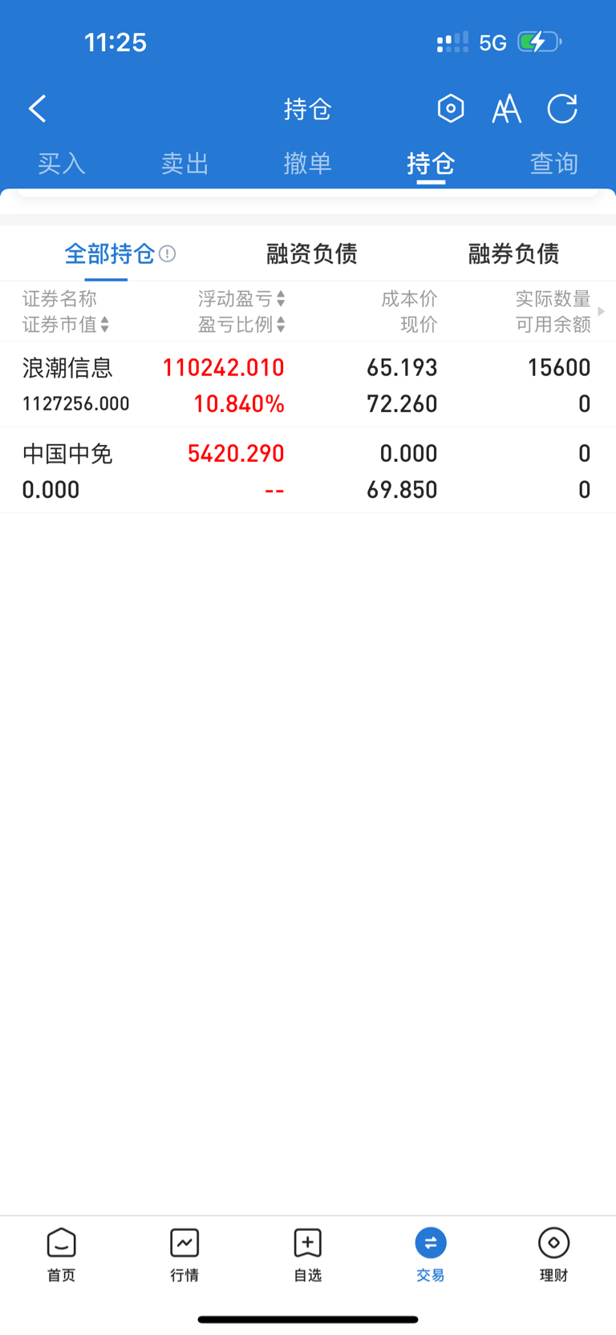616x1335 pixels.
Task: Tap the back arrow icon
Action: click(x=38, y=109)
